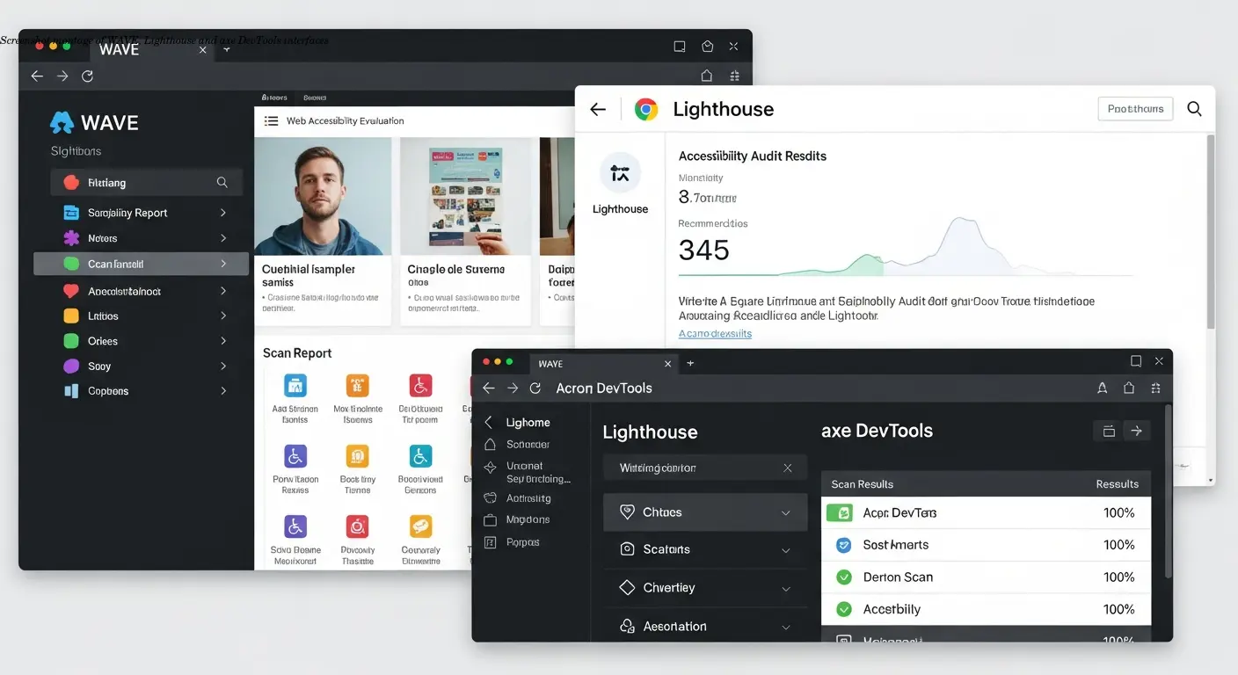The width and height of the screenshot is (1238, 675).
Task: Open the search magnifier in the Lighthouse window header
Action: coord(1194,109)
